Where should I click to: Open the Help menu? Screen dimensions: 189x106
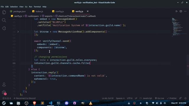tap(44, 7)
